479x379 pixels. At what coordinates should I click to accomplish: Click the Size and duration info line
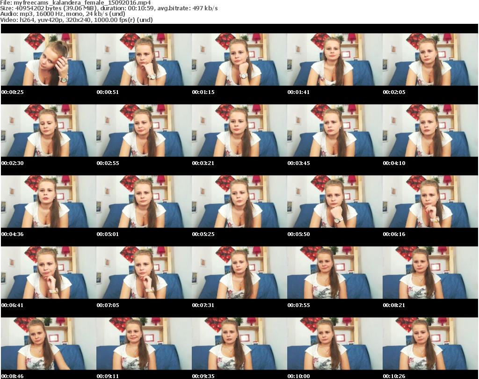click(109, 8)
